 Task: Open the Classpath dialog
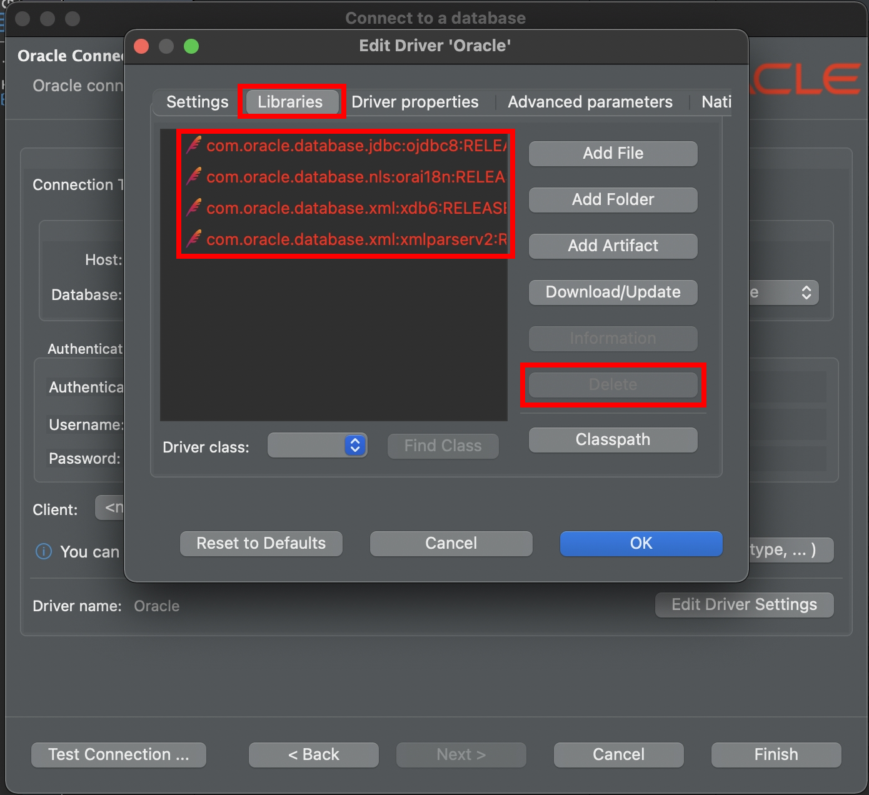click(613, 439)
